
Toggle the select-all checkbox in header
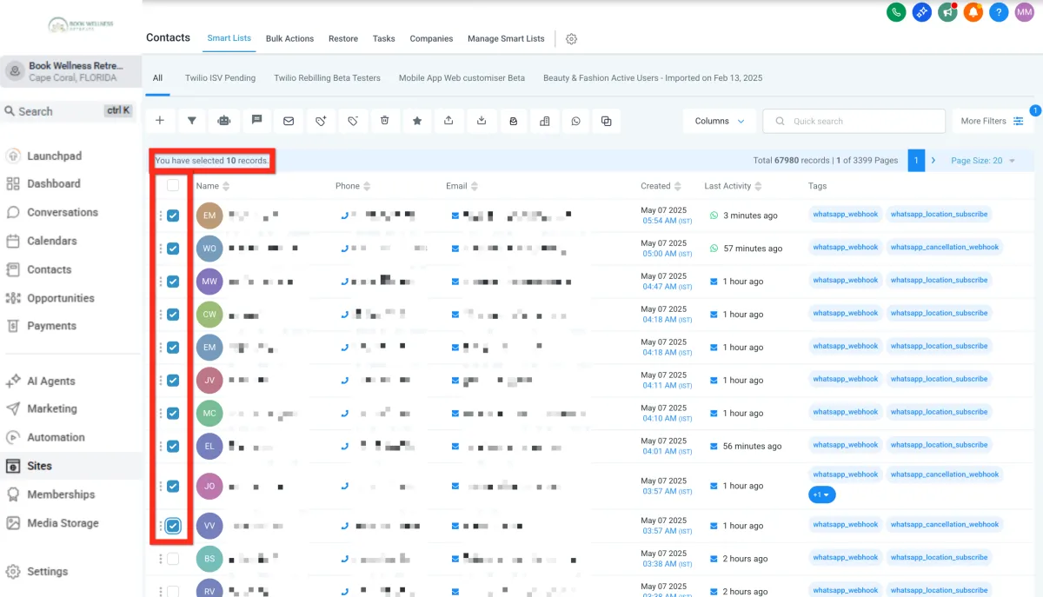click(173, 185)
